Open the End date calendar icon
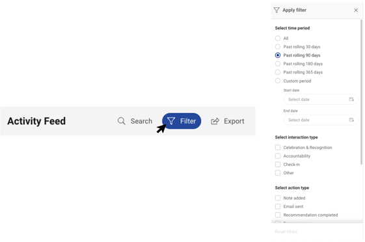The image size is (365, 242). (351, 120)
